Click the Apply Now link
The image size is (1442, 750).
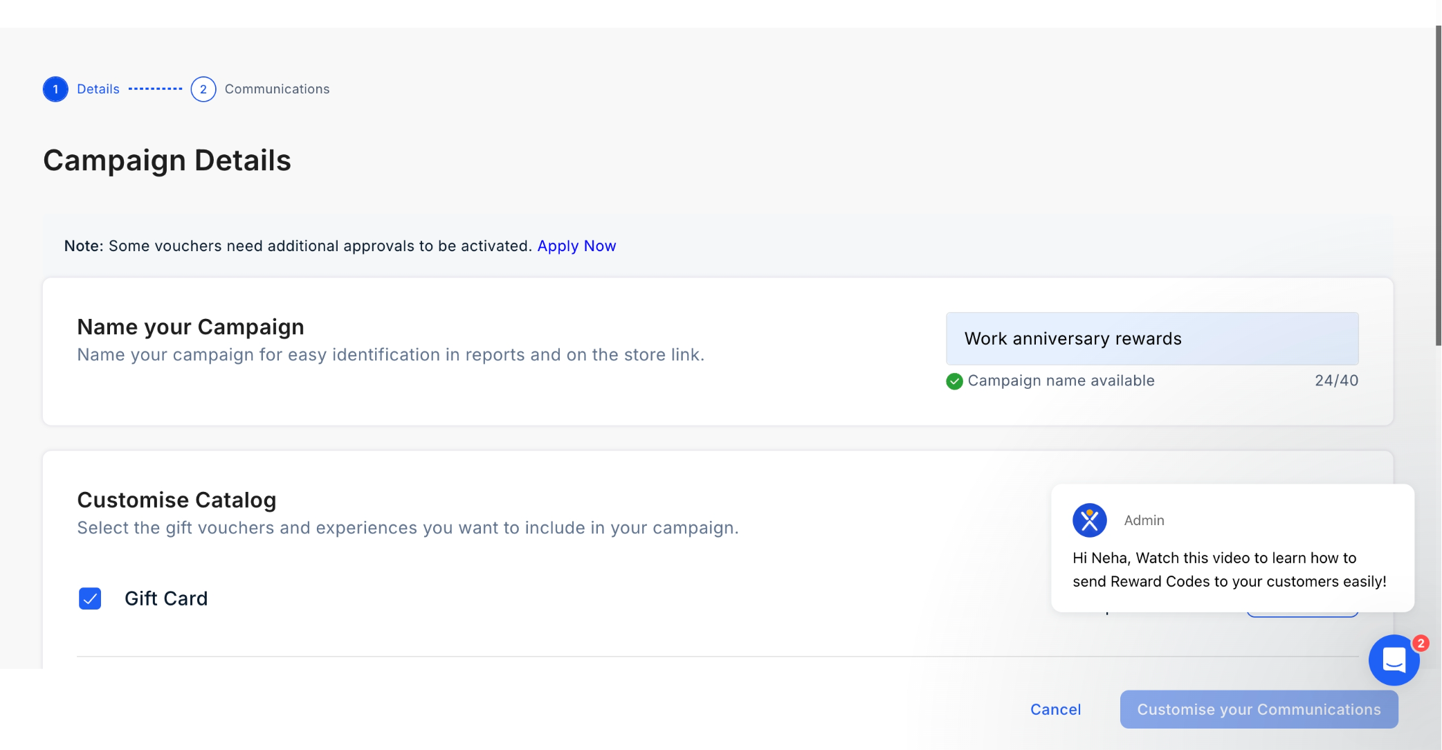pos(576,246)
